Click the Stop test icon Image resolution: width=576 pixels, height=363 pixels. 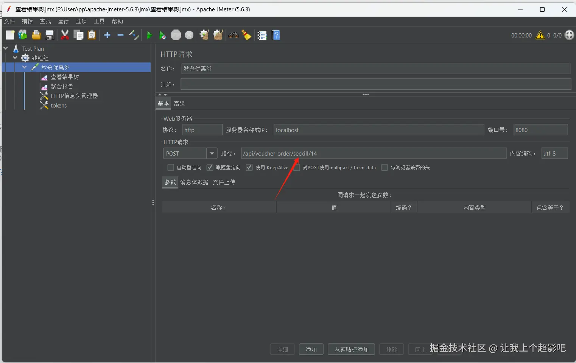[x=176, y=35]
